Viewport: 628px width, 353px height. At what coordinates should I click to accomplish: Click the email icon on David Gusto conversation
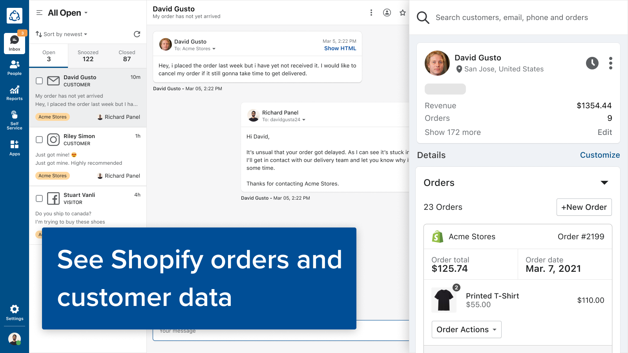coord(53,81)
